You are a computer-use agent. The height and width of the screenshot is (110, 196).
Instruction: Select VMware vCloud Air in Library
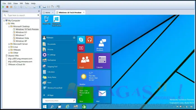point(17,65)
